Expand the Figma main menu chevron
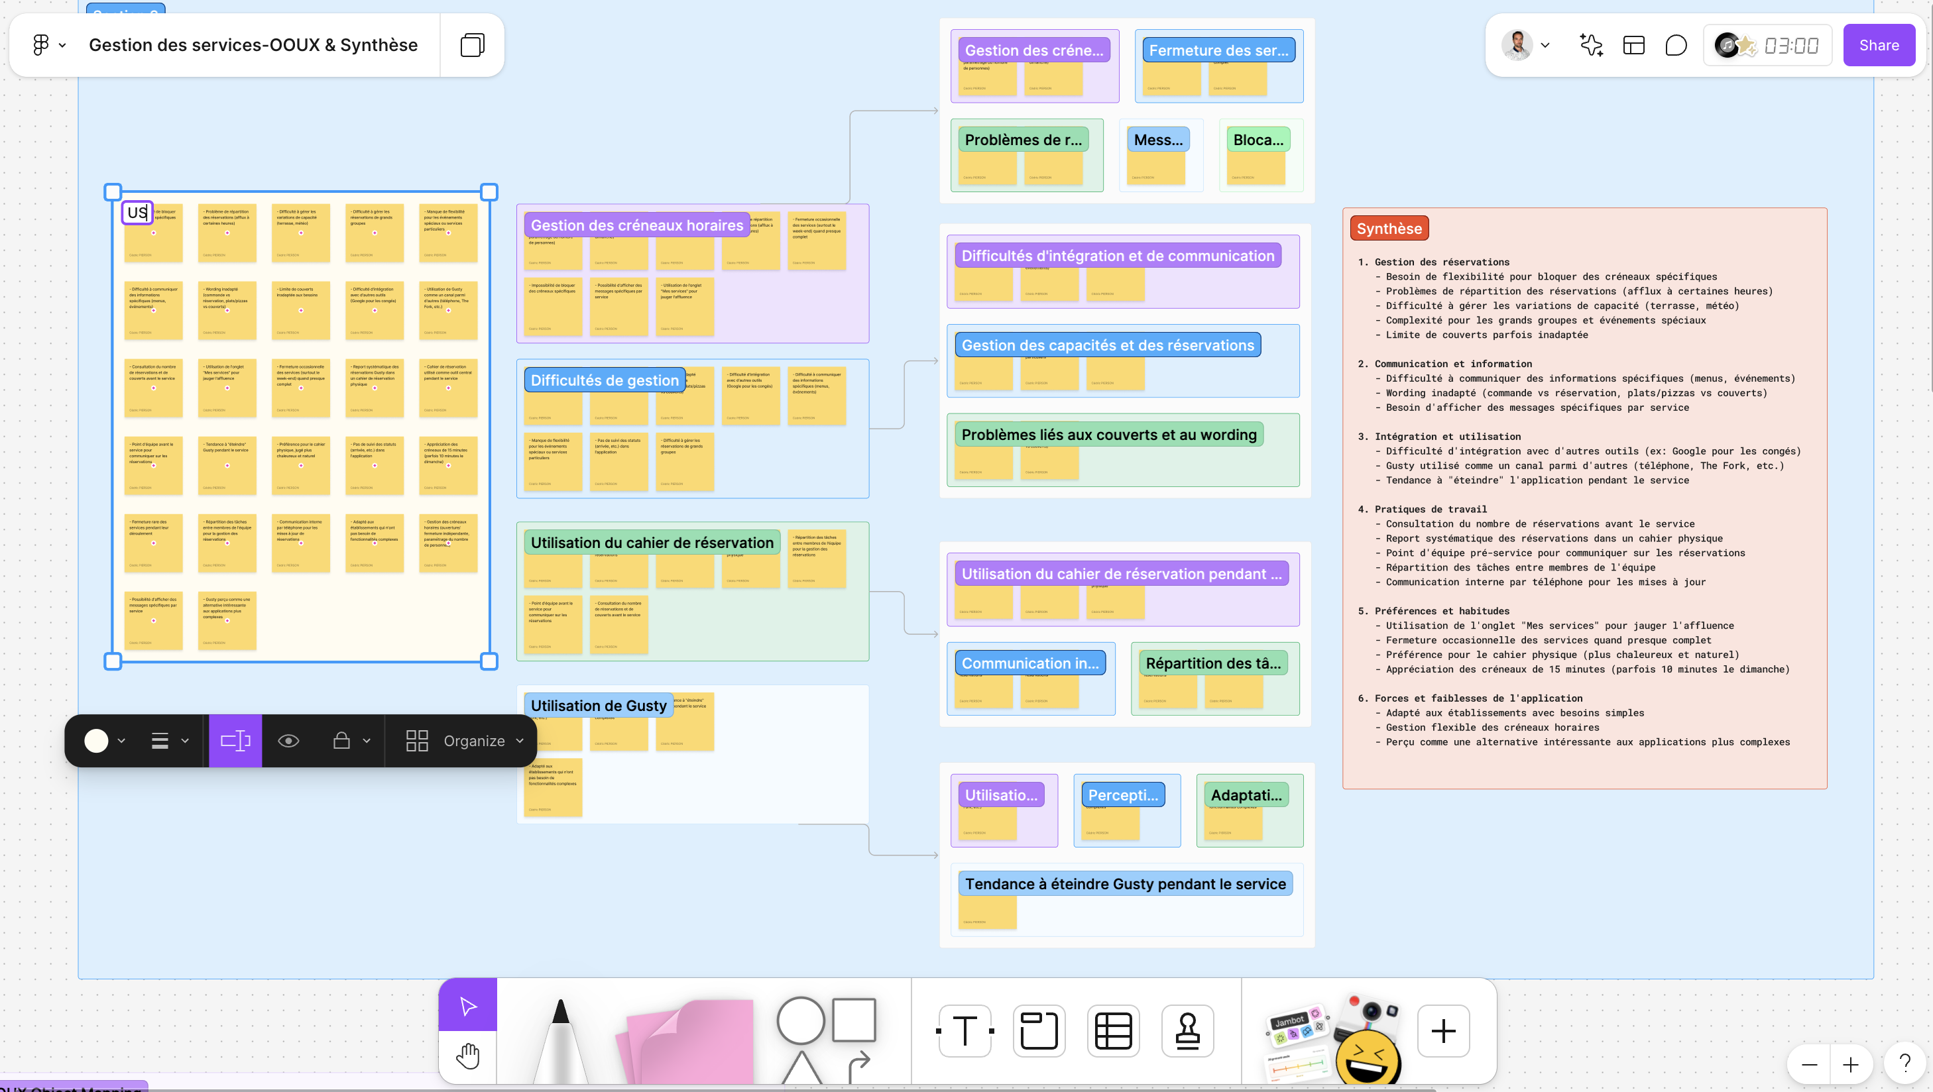The height and width of the screenshot is (1092, 1933). [62, 45]
